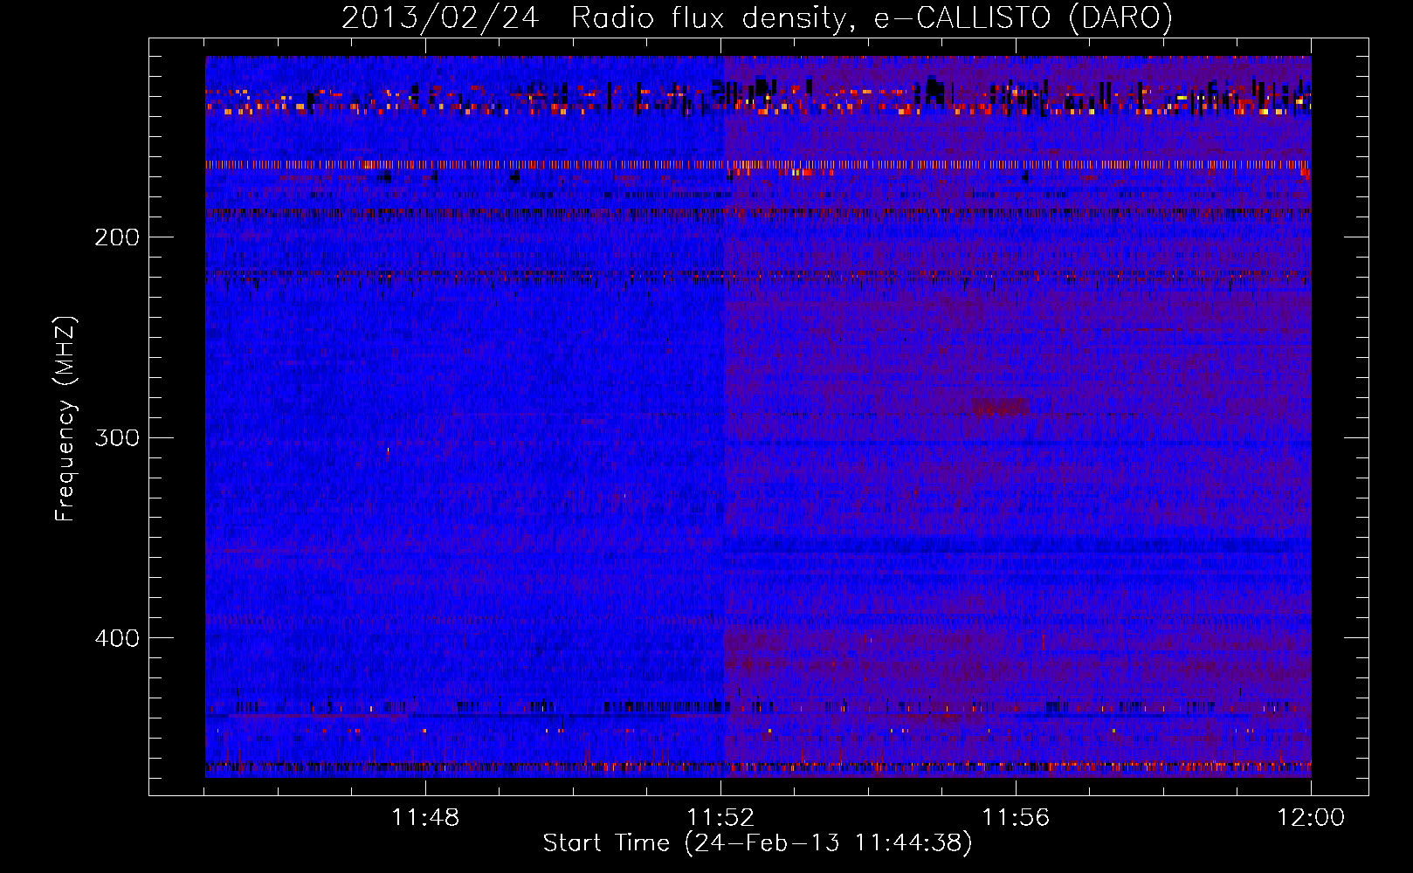Click the '11:56' time tick label
This screenshot has width=1413, height=873.
click(x=1016, y=818)
